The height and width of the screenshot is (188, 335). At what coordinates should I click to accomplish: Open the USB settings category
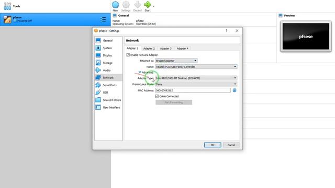(x=108, y=92)
